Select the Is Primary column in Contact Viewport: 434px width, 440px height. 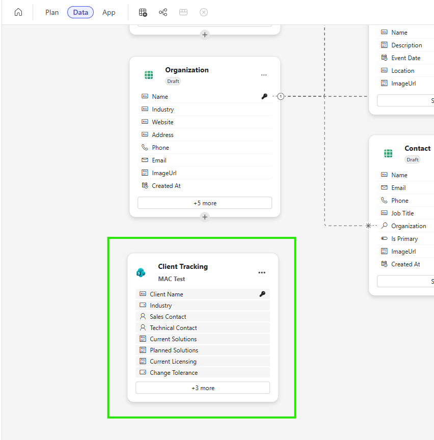pos(405,239)
